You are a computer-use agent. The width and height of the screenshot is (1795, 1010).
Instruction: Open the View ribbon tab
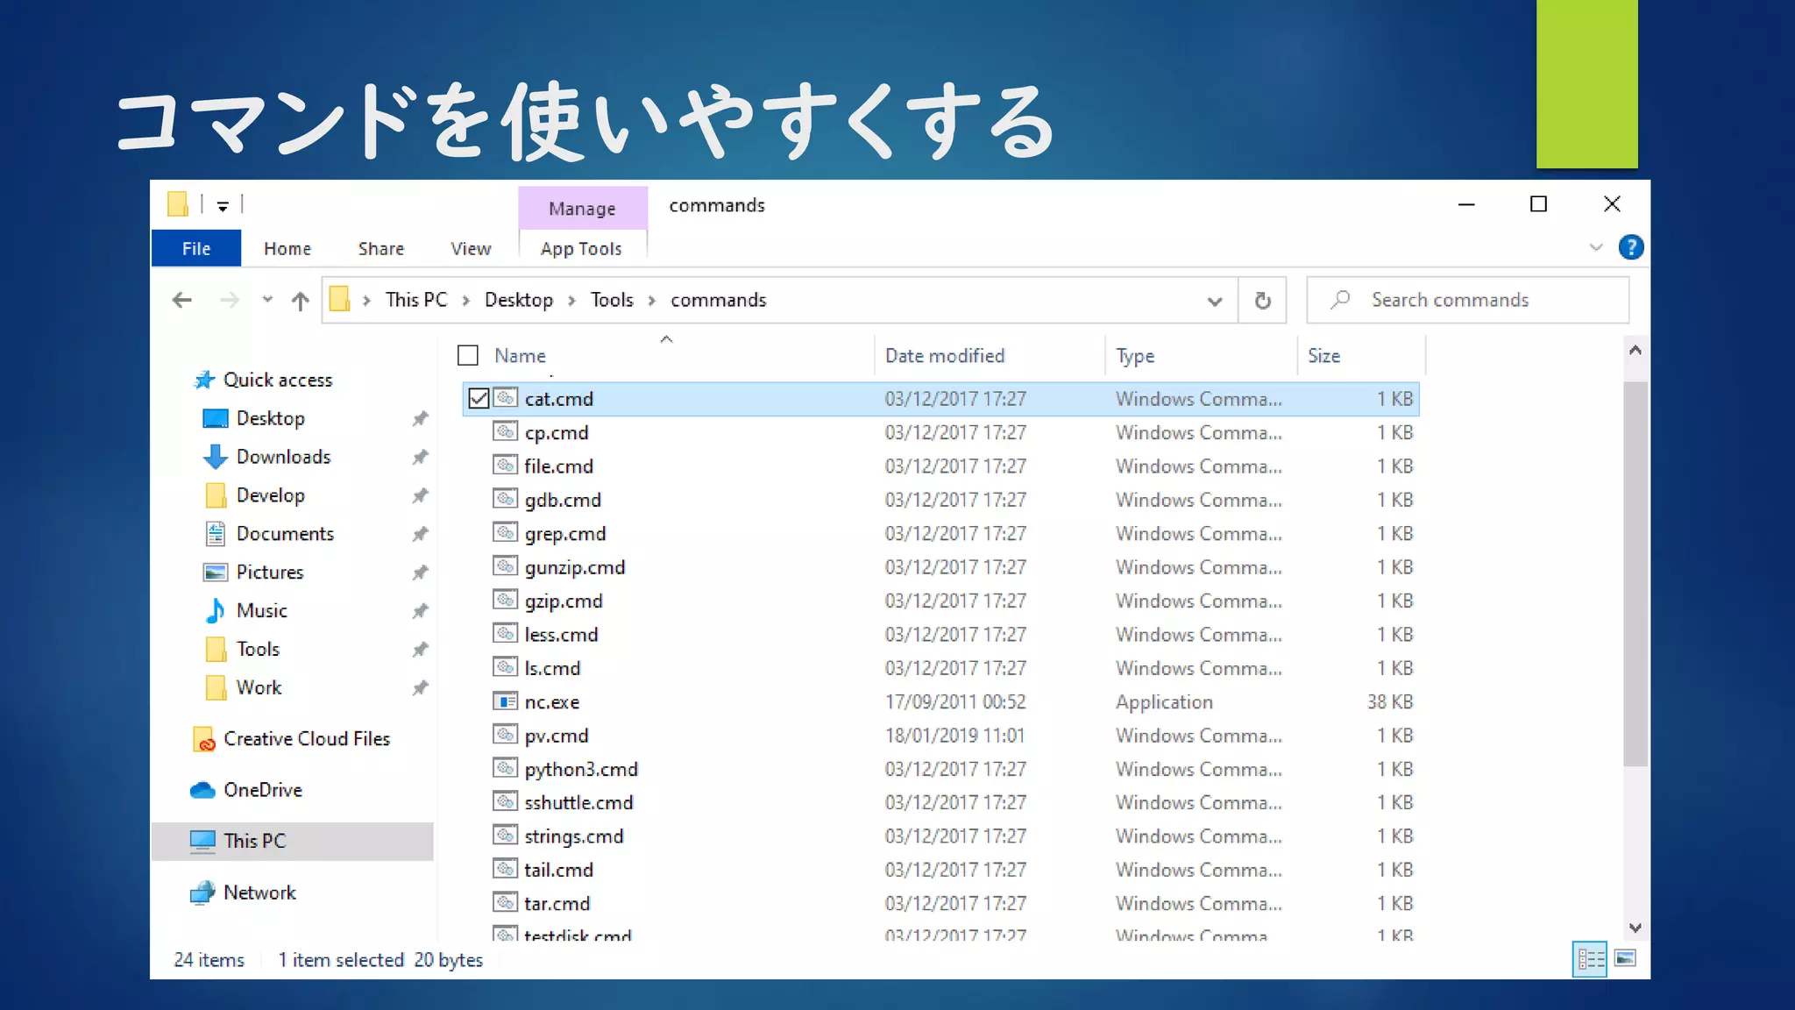pyautogui.click(x=471, y=249)
